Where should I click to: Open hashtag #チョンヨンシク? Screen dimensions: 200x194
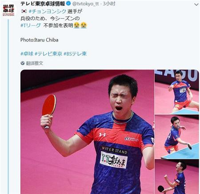click(x=48, y=12)
